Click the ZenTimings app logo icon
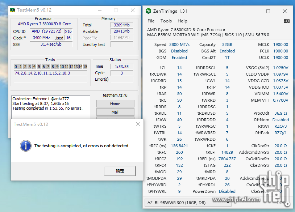This screenshot has width=295, height=212. [x=149, y=11]
